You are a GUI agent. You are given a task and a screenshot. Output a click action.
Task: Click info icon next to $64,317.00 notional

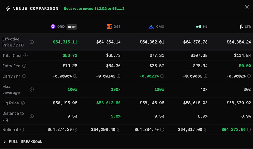pos(206,129)
